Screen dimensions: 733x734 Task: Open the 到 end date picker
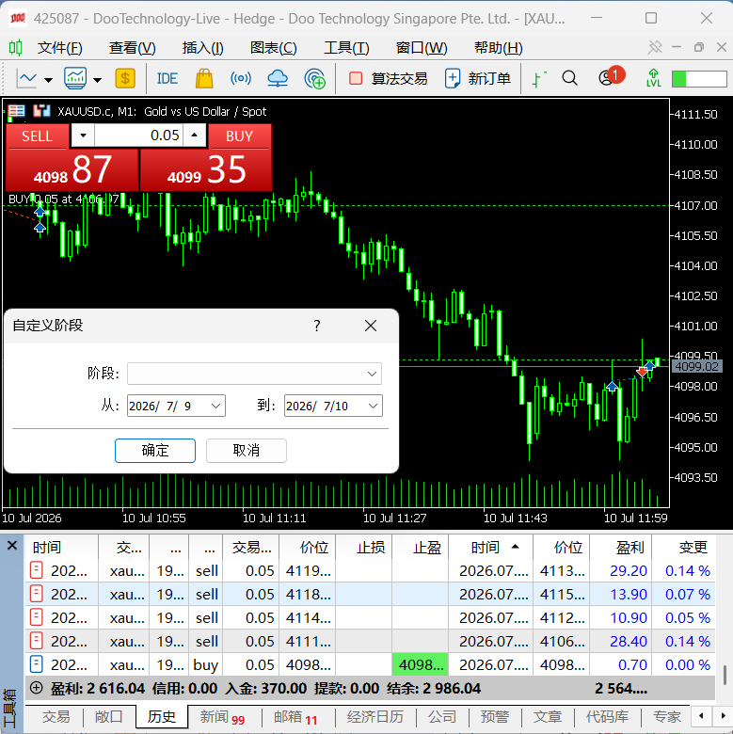333,406
